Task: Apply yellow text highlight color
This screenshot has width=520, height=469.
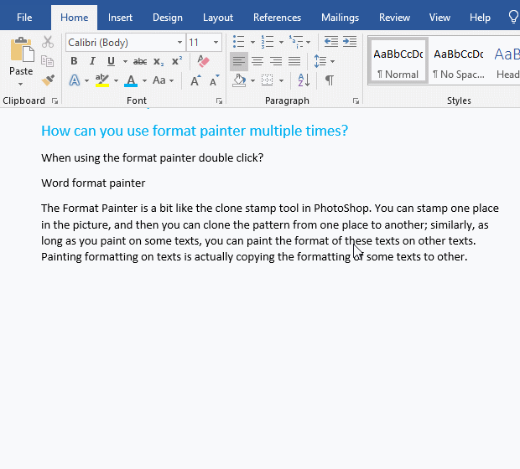Action: [x=102, y=80]
